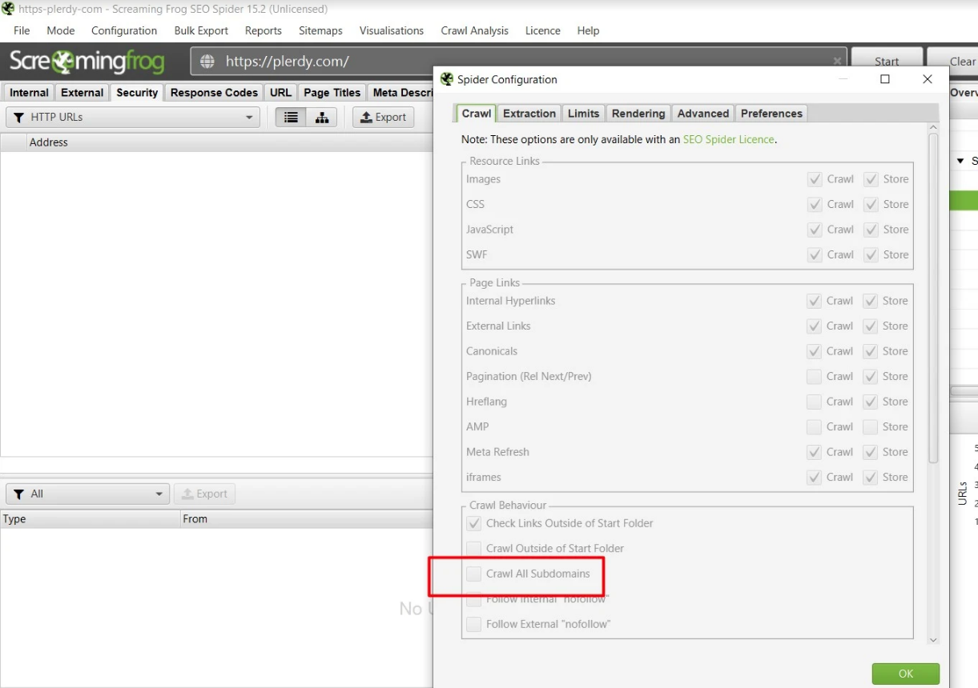
Task: Switch to the Rendering tab
Action: tap(638, 113)
